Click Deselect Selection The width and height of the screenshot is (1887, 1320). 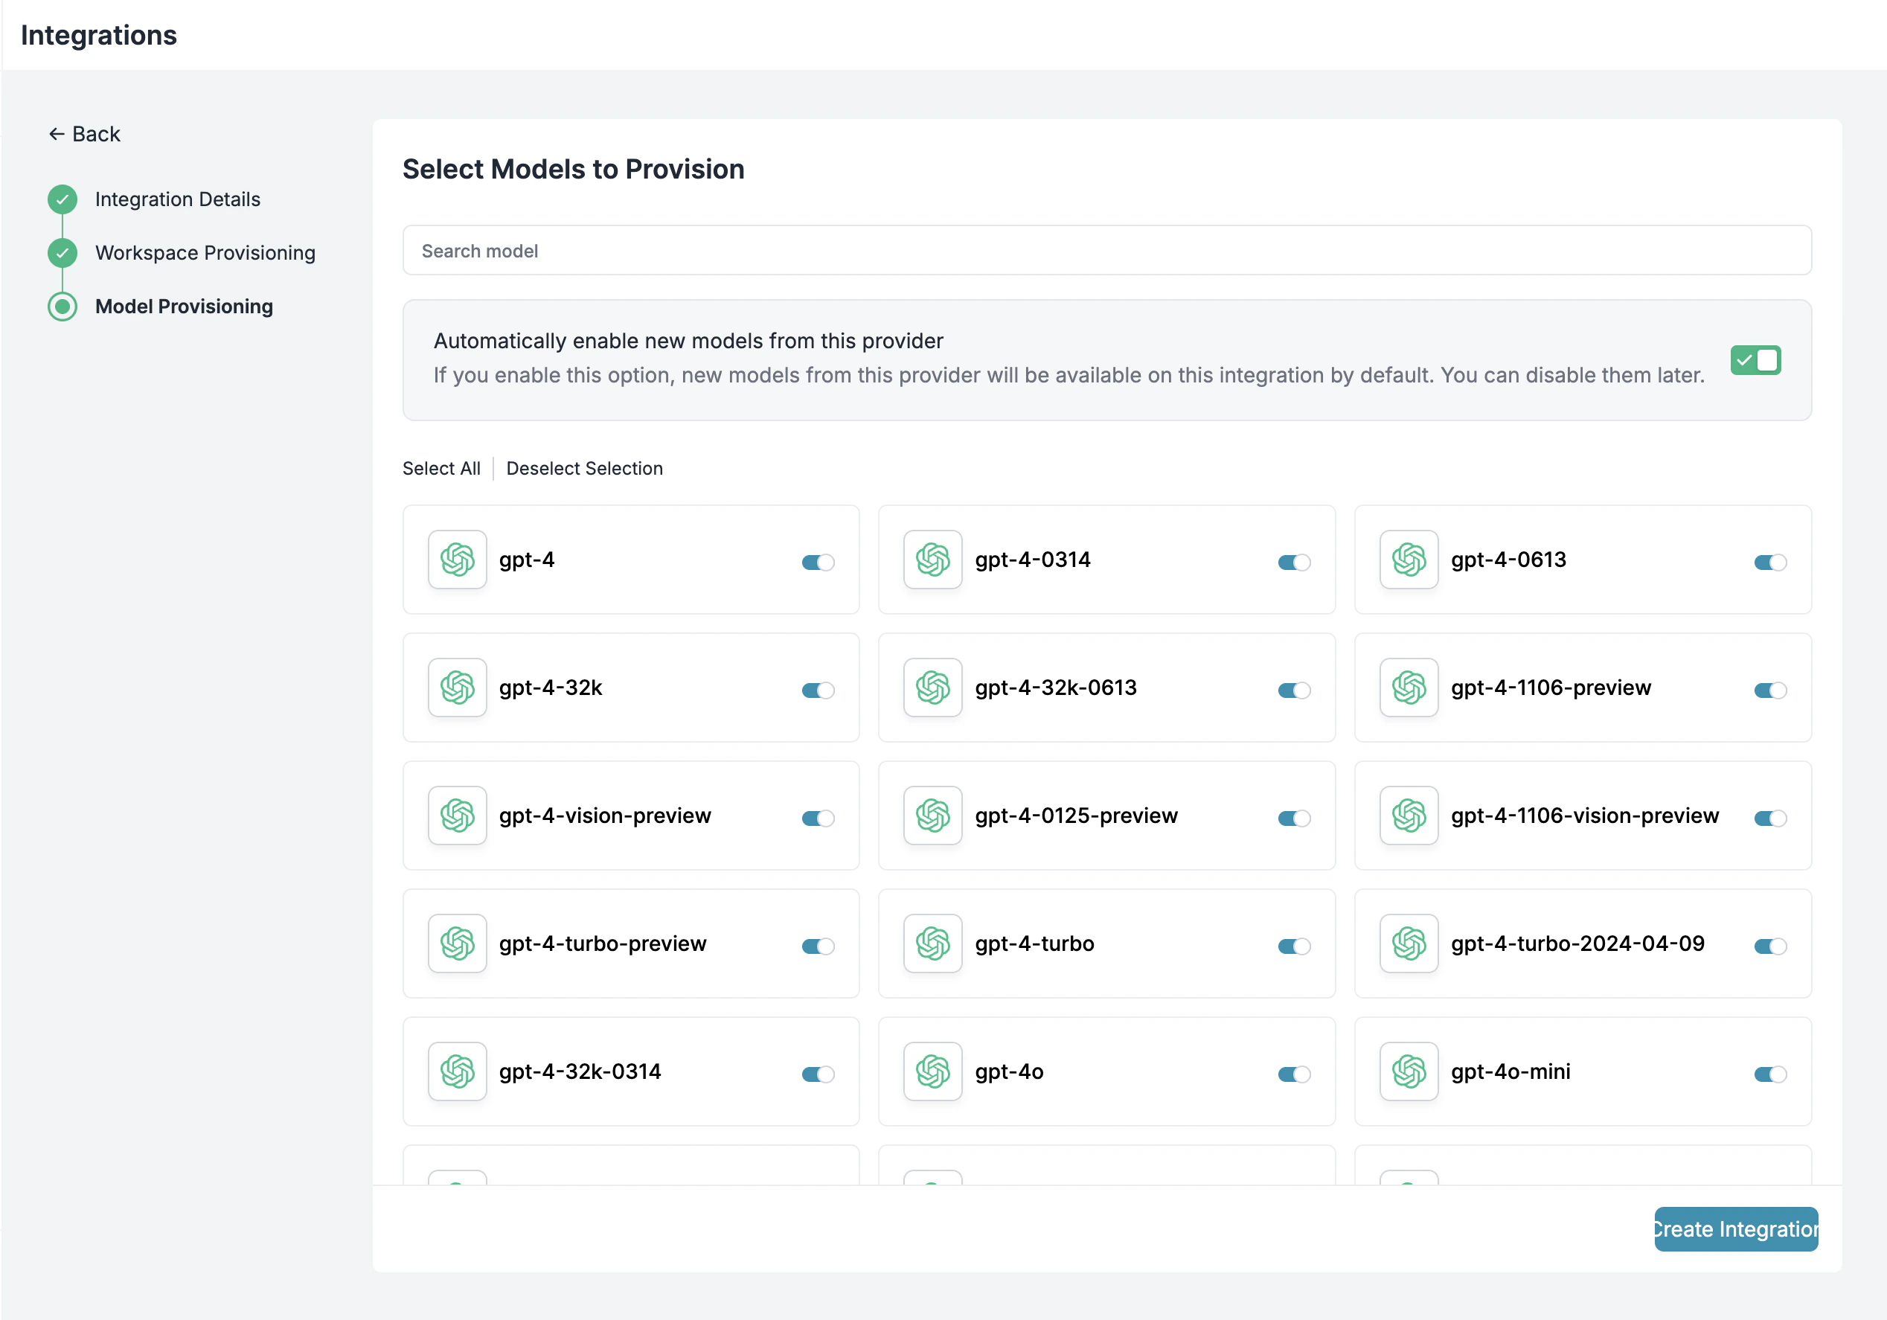584,468
